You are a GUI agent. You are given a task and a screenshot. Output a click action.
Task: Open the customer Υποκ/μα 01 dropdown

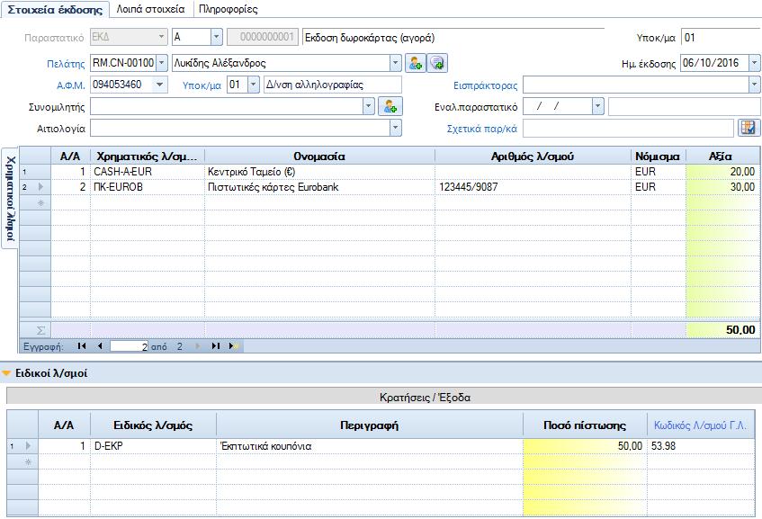click(x=253, y=85)
